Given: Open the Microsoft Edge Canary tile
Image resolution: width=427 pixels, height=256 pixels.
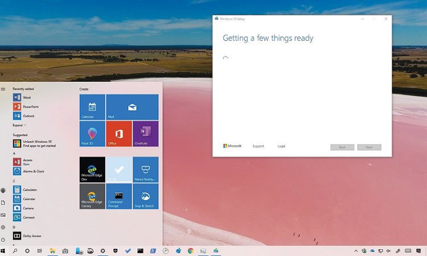Looking at the screenshot, I should coord(92,196).
